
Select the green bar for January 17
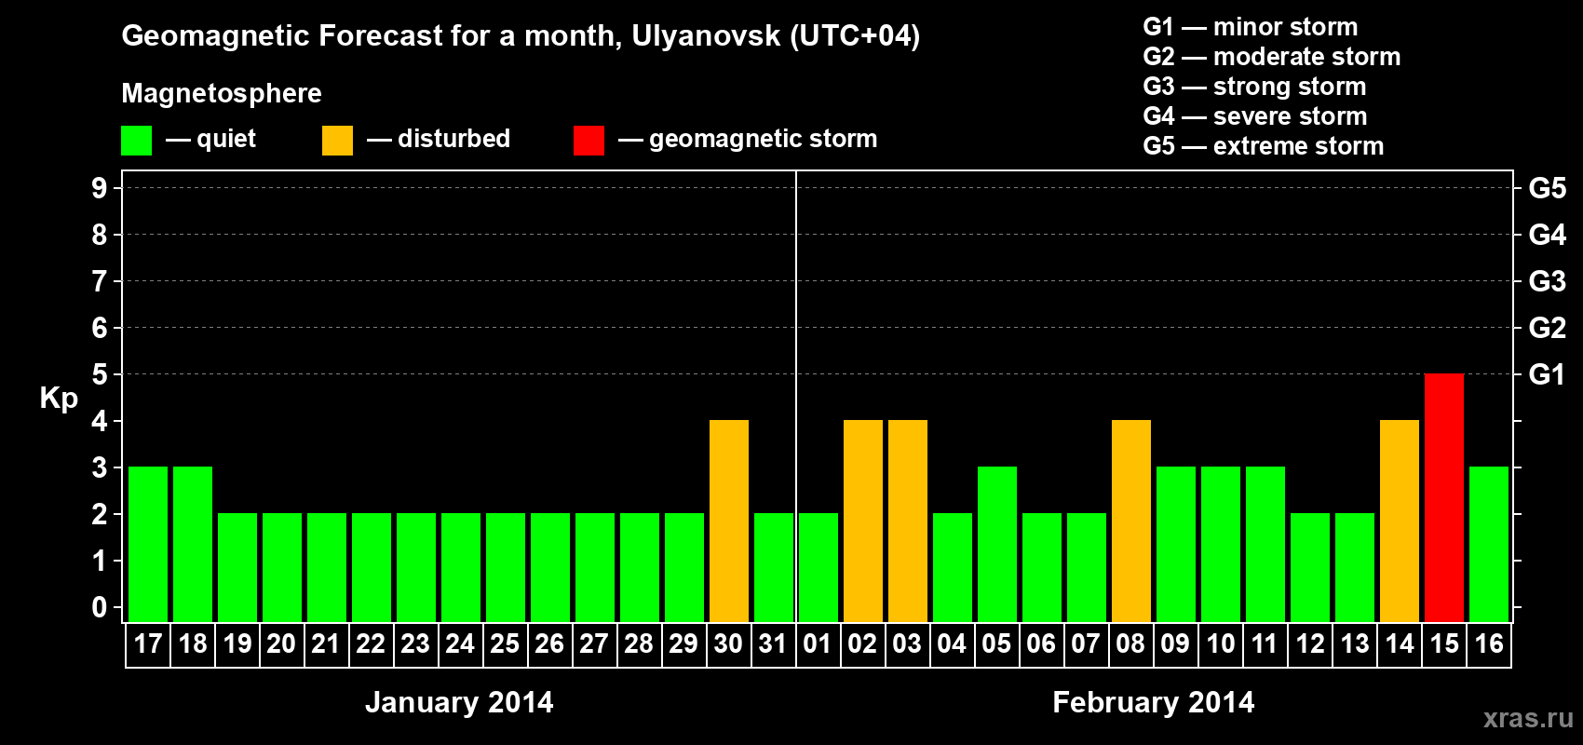pyautogui.click(x=148, y=544)
